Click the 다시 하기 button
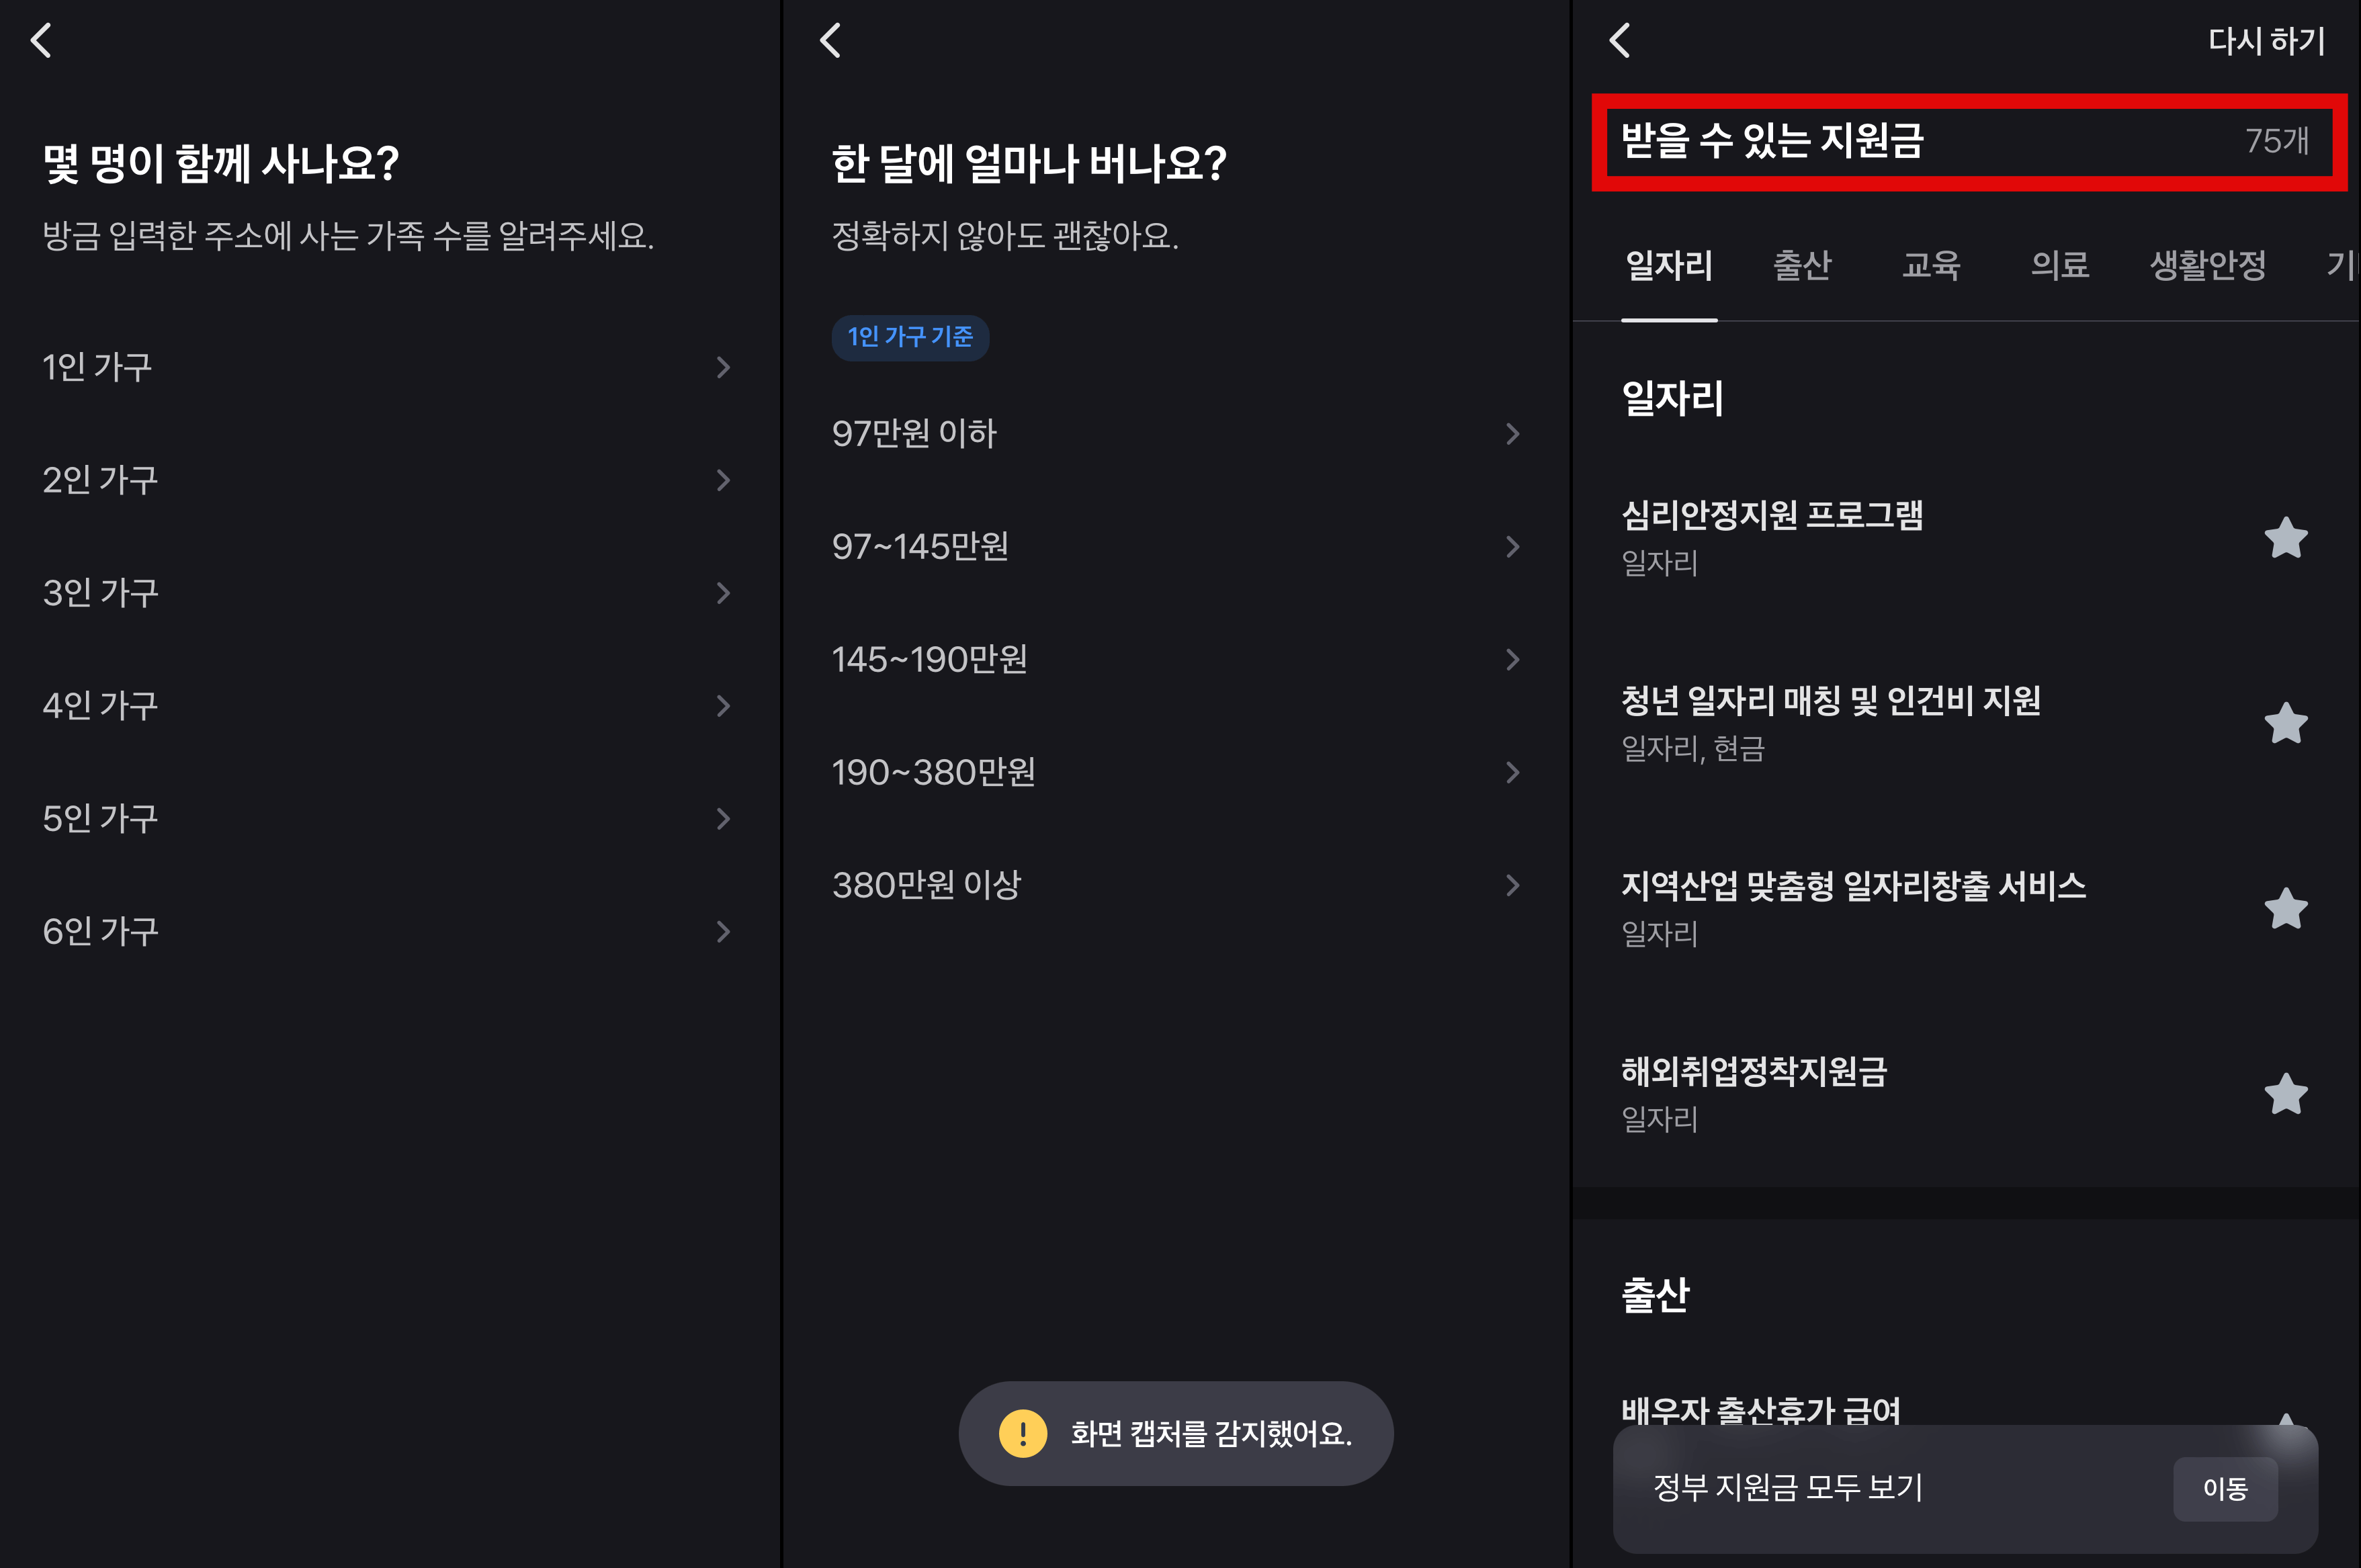Screen dimensions: 2361x1568 point(2265,41)
